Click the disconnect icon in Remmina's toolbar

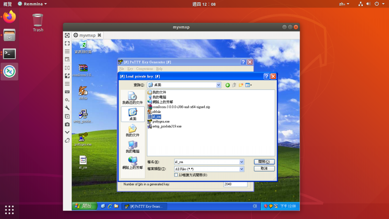pyautogui.click(x=67, y=141)
